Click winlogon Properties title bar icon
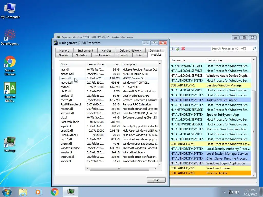 coord(56,43)
